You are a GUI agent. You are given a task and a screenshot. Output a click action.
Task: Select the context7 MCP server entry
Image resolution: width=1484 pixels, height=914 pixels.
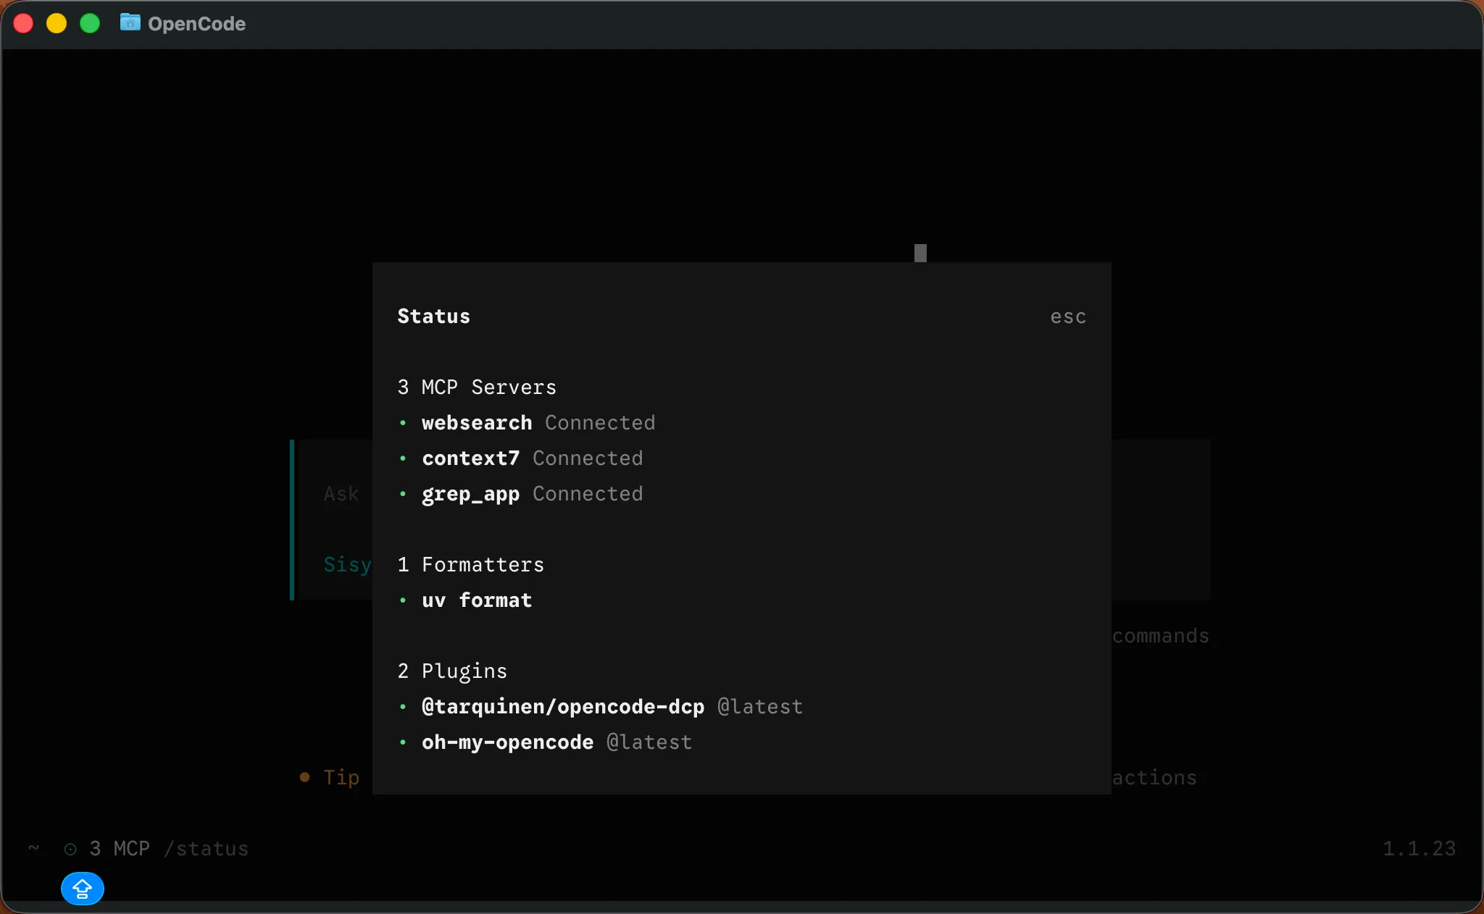pyautogui.click(x=470, y=458)
